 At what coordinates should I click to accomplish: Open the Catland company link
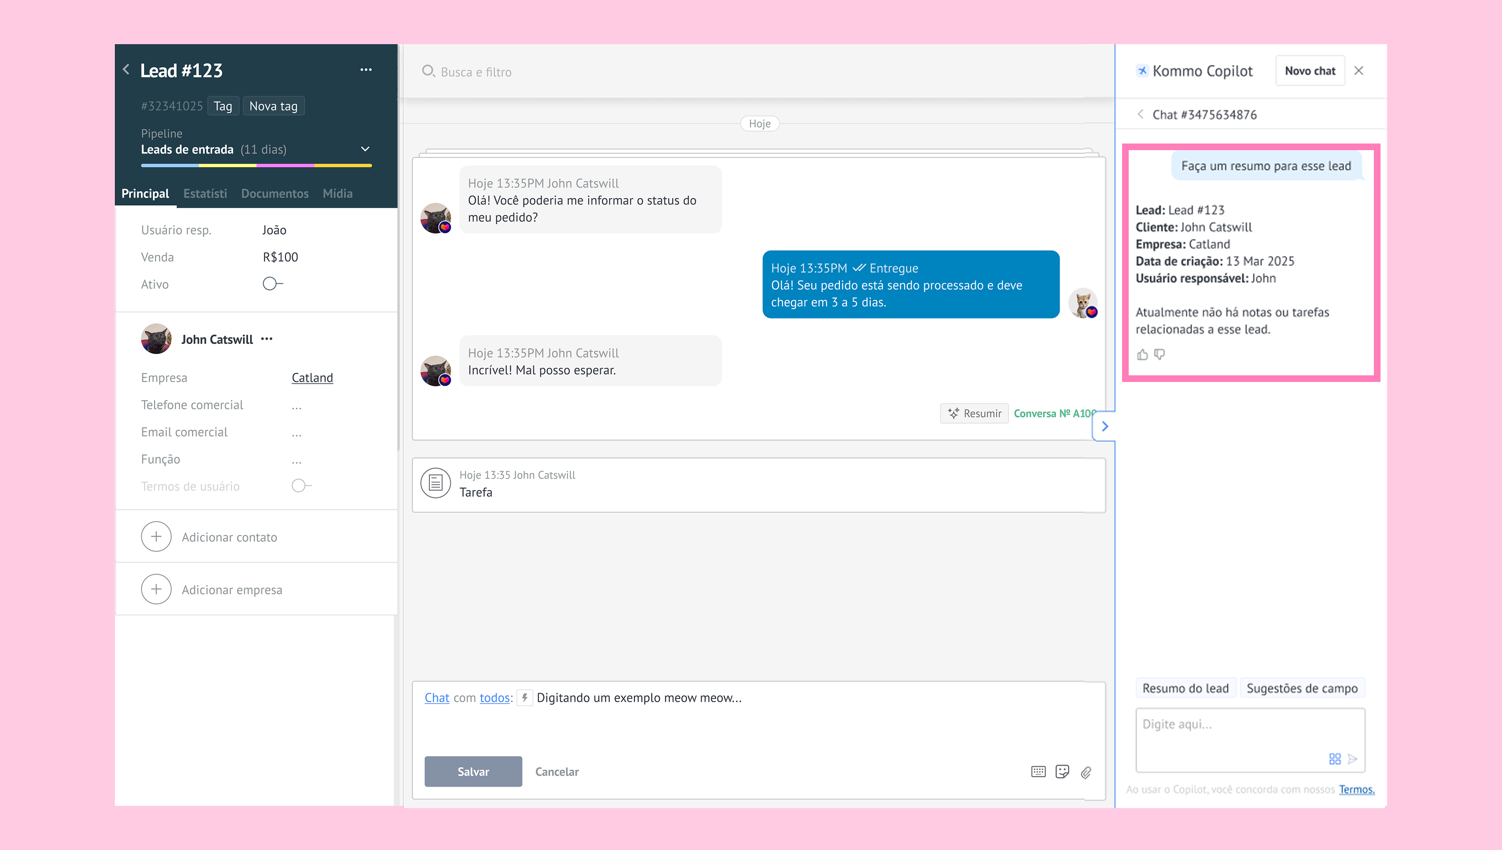313,377
